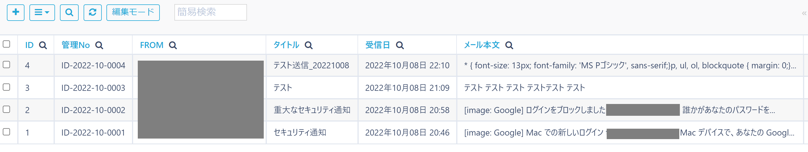Open the ID-2022-10-0003 record row
The height and width of the screenshot is (152, 808).
(x=93, y=88)
